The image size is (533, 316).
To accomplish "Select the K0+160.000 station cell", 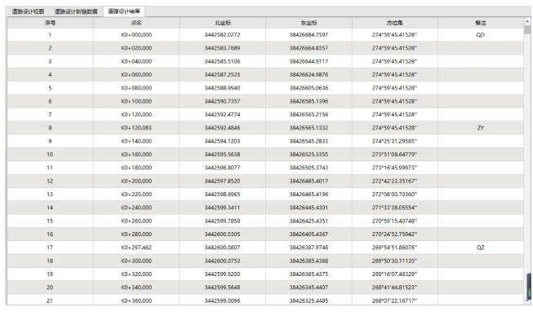I will pos(136,154).
